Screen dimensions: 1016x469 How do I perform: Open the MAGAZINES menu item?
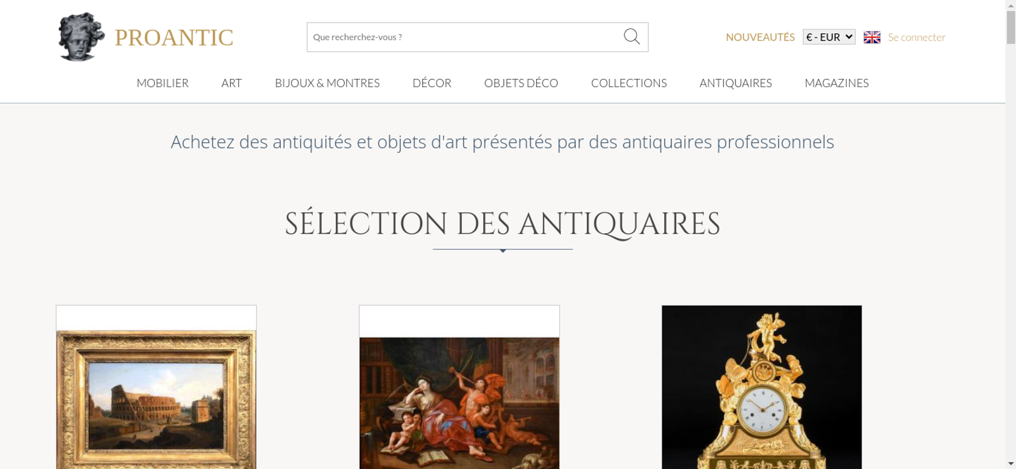point(837,83)
